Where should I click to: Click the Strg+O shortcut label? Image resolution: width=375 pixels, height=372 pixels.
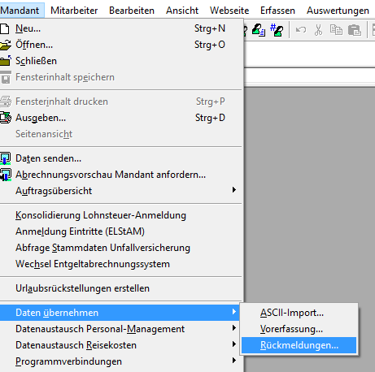(210, 45)
